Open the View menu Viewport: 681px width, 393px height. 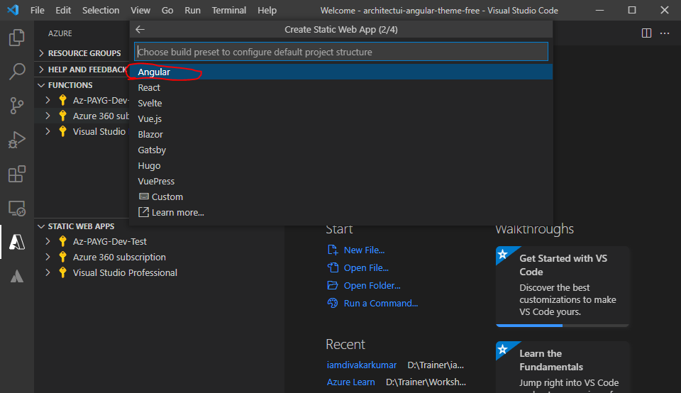coord(140,10)
